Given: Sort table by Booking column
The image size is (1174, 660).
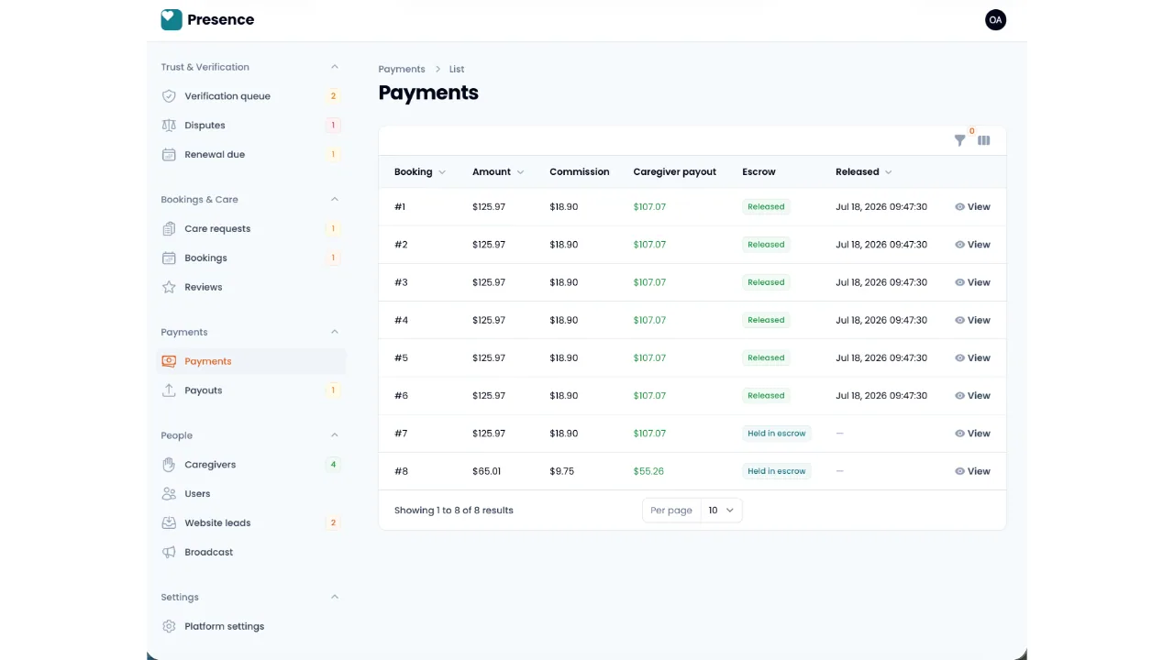Looking at the screenshot, I should click(x=420, y=171).
